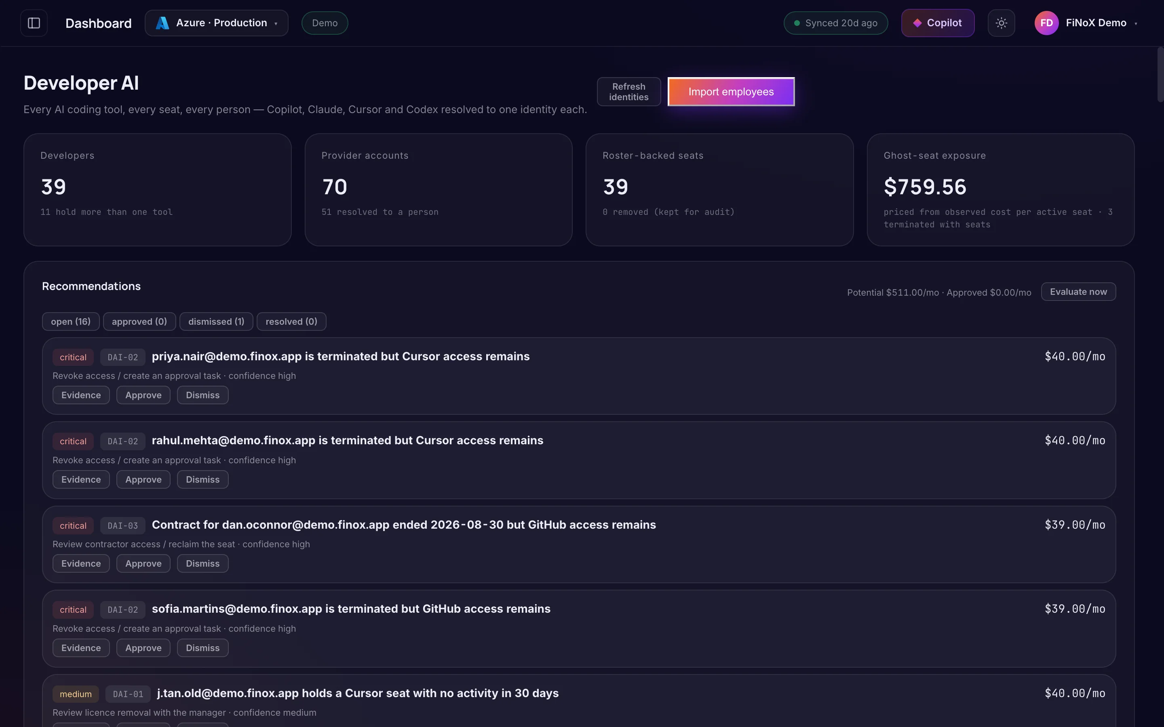Toggle light/dark theme sun icon

[x=1001, y=23]
